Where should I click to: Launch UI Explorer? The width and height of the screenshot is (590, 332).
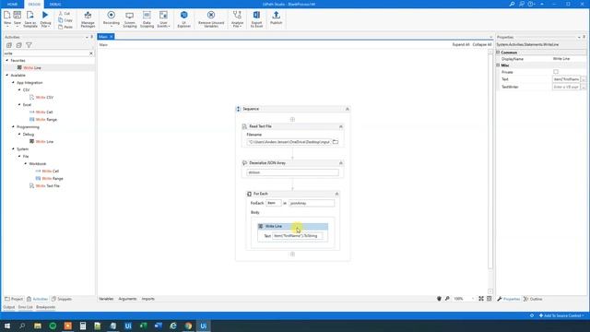(184, 19)
